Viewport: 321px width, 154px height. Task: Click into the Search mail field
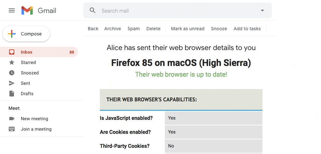point(177,10)
